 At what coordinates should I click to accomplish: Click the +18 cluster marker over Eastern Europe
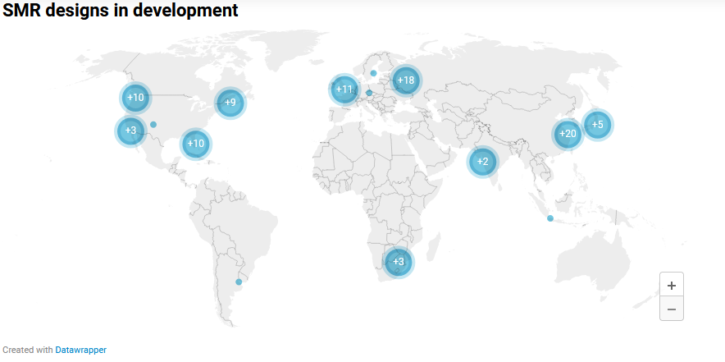pos(405,80)
